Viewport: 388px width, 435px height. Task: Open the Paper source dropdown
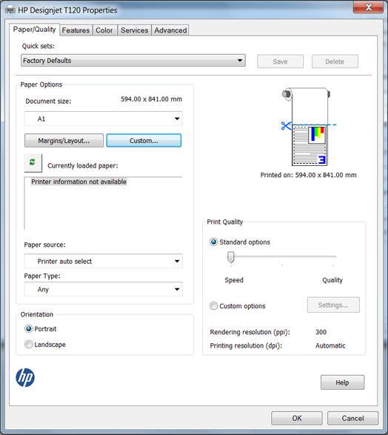(x=104, y=261)
